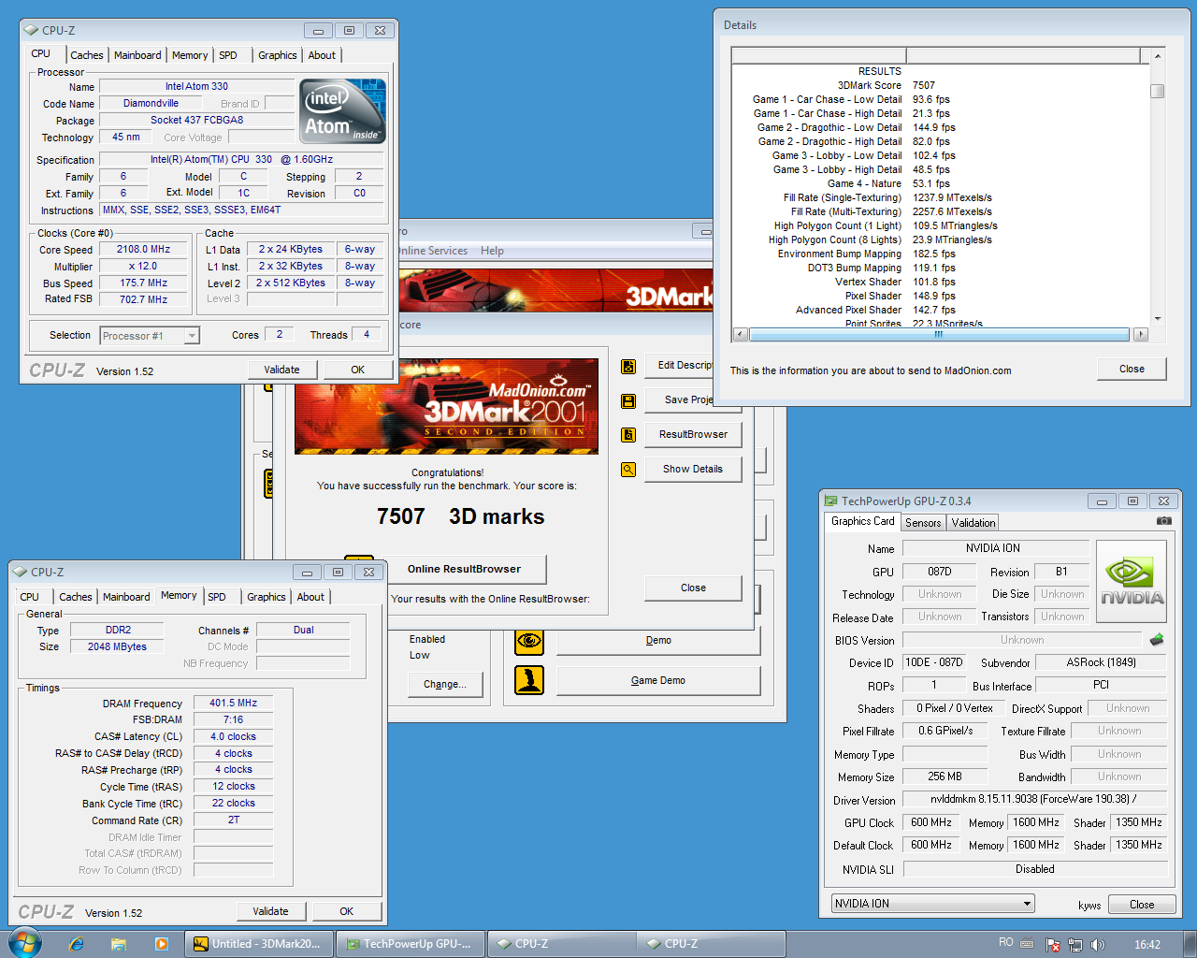
Task: Open the Help menu in 3DMark
Action: 492,251
